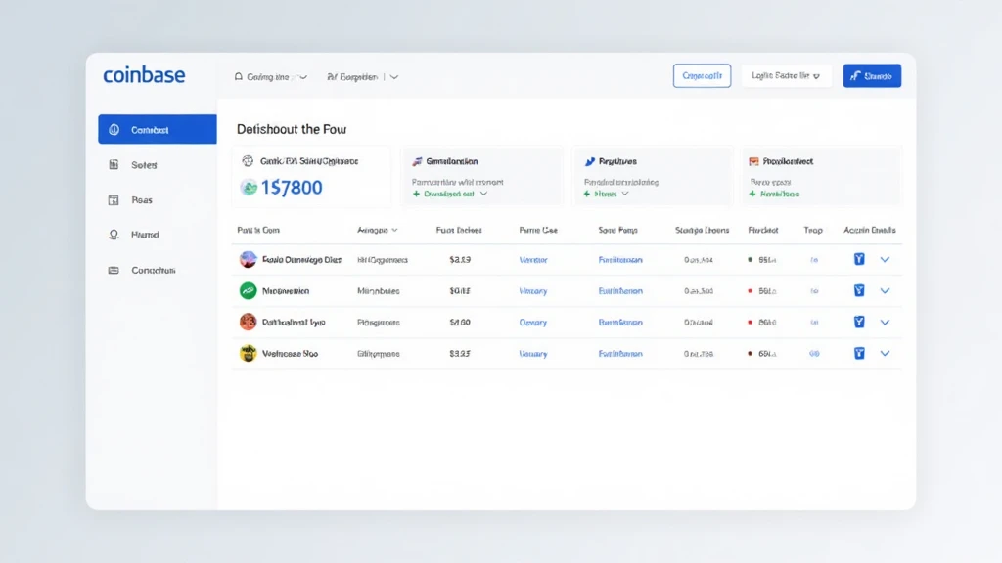Click the coinbase logo
Screen dimensions: 1002x563
coord(144,75)
